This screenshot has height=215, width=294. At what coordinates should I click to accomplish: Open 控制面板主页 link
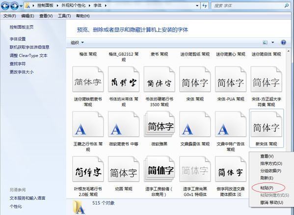(x=22, y=27)
